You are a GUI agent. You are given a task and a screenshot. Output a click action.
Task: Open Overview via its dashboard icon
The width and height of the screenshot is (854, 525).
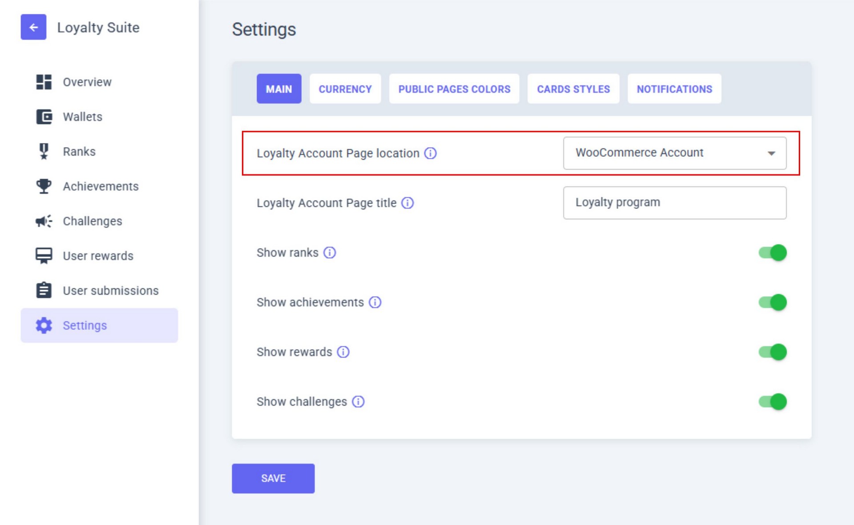(x=44, y=82)
